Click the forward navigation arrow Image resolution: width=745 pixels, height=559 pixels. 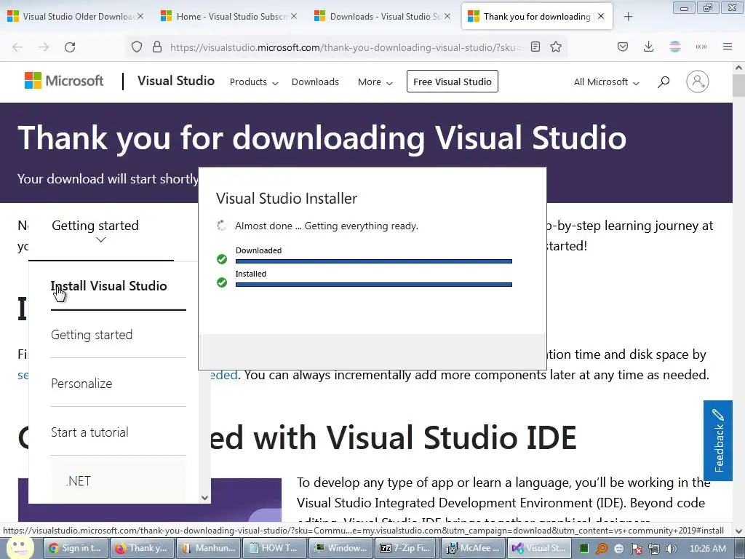[44, 47]
